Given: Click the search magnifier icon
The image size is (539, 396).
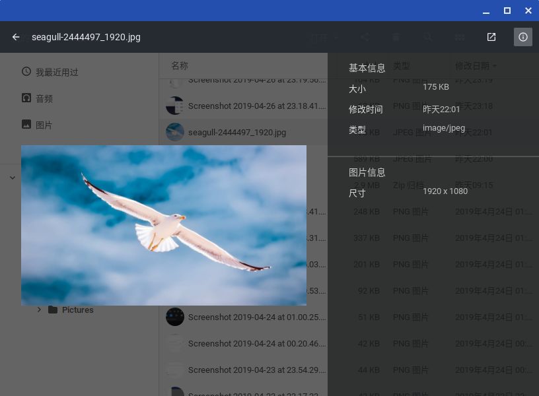Looking at the screenshot, I should (x=428, y=38).
